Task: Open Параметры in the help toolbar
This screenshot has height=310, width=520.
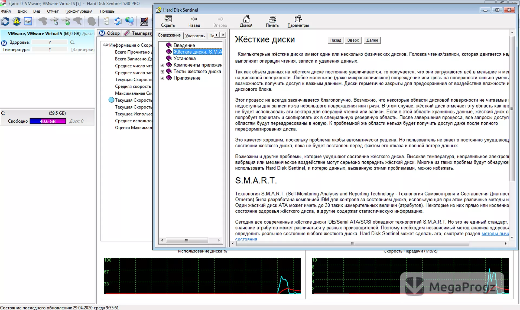Action: (x=298, y=21)
